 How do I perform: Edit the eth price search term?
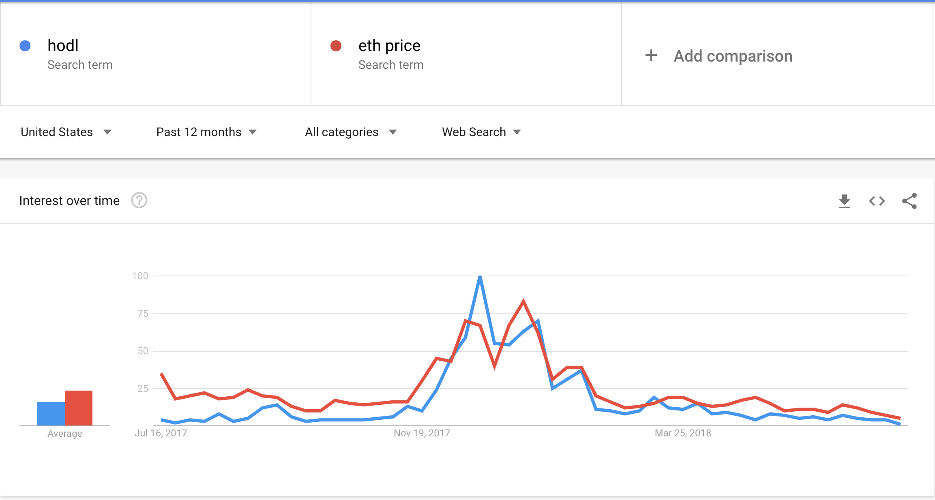[x=466, y=54]
